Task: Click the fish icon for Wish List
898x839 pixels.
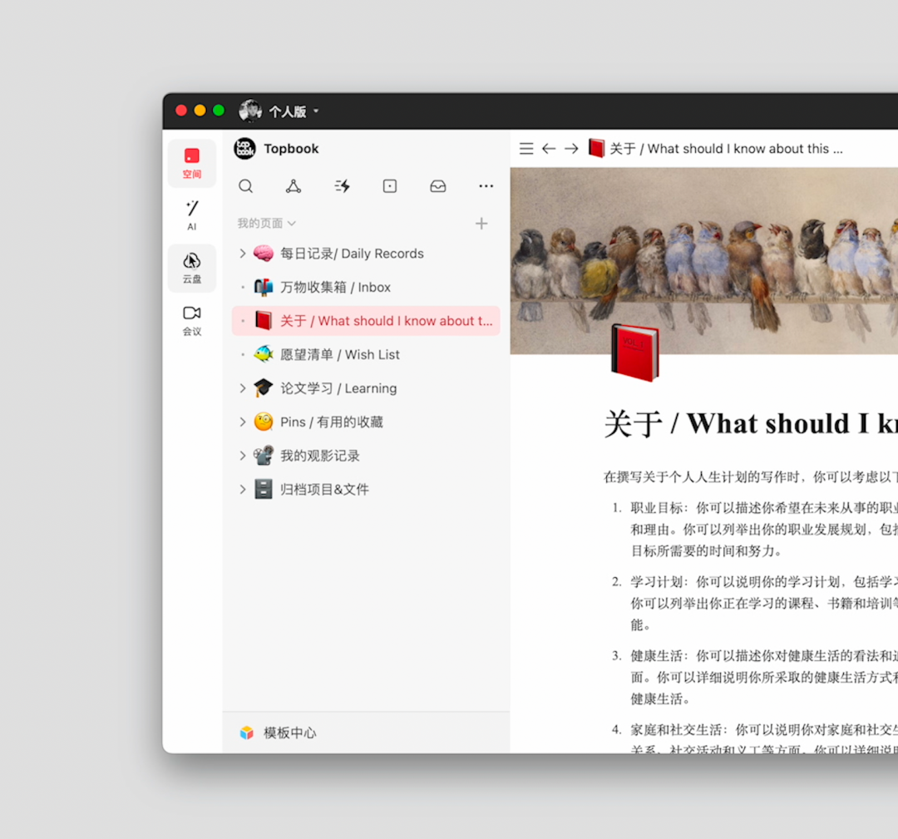Action: [264, 354]
